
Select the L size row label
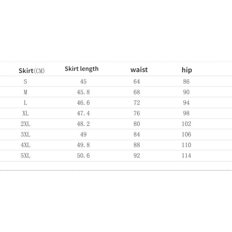coord(26,103)
